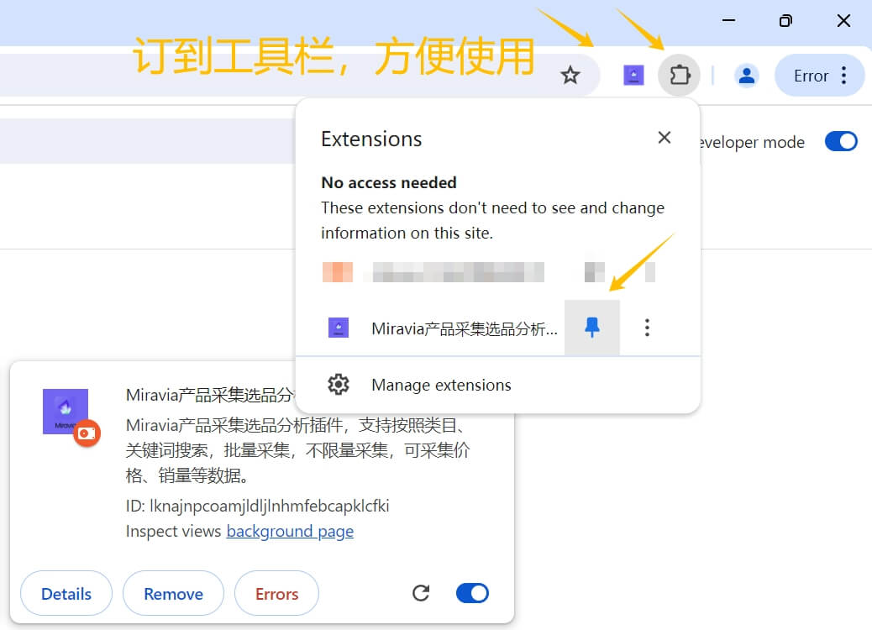The height and width of the screenshot is (630, 872).
Task: Bookmark this page with the star icon
Action: click(x=570, y=75)
